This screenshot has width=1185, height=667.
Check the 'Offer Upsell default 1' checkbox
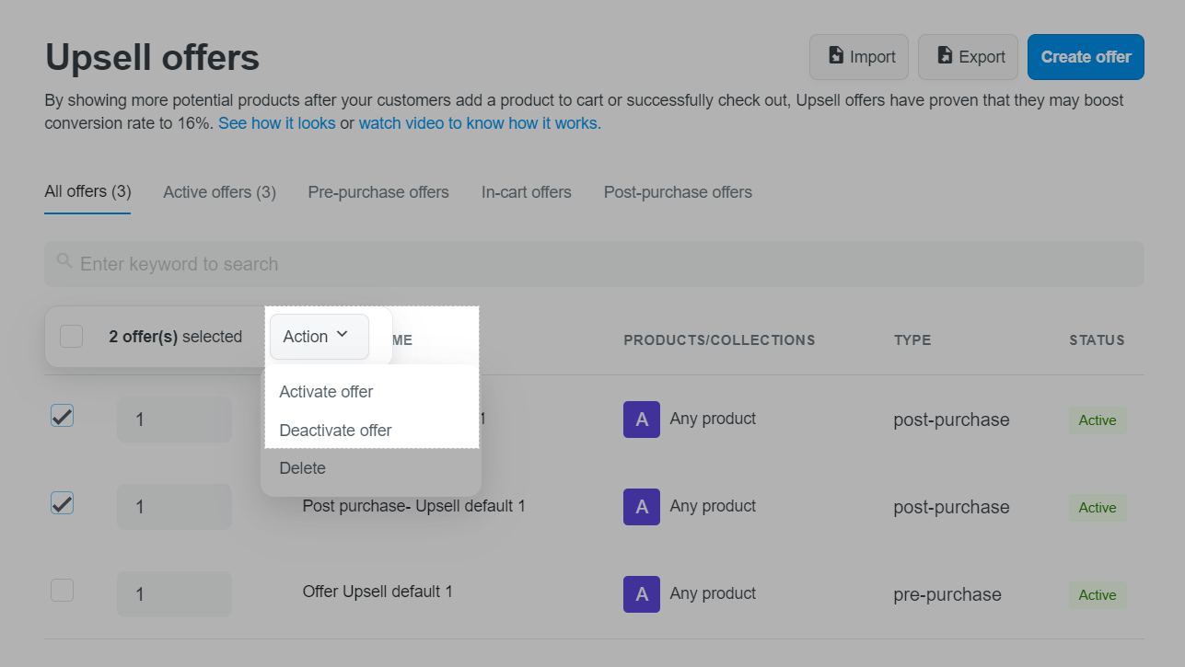[x=62, y=591]
